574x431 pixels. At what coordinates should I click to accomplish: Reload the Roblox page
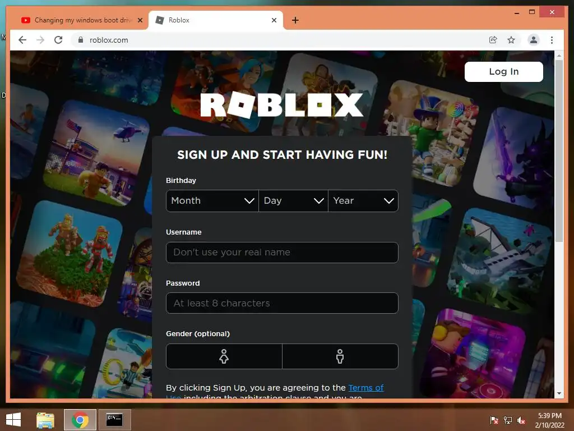[58, 40]
